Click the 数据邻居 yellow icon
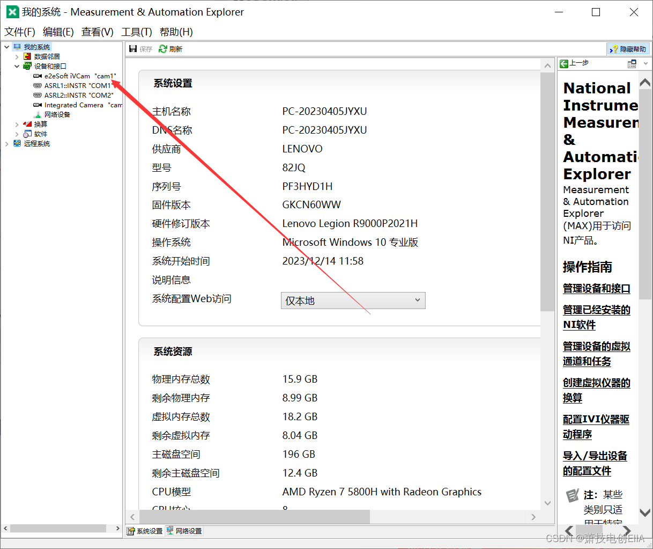The image size is (653, 549). point(27,57)
